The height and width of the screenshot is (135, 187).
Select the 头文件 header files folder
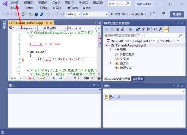pos(122,59)
